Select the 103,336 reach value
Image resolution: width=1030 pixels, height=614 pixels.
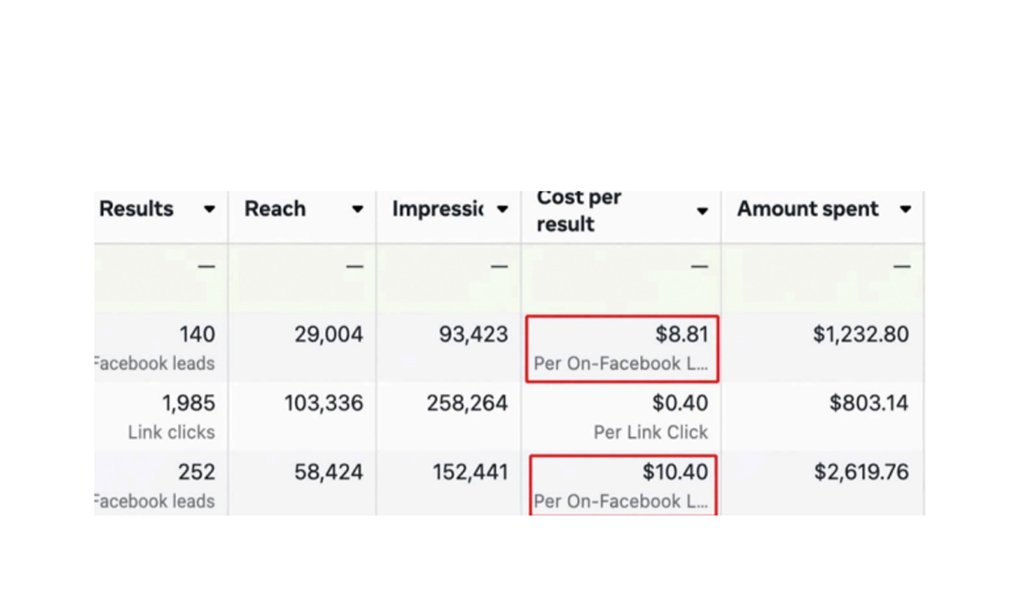pyautogui.click(x=323, y=403)
